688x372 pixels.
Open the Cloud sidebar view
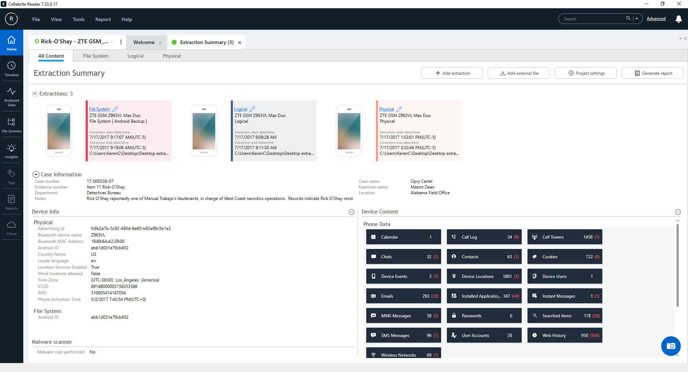[11, 228]
